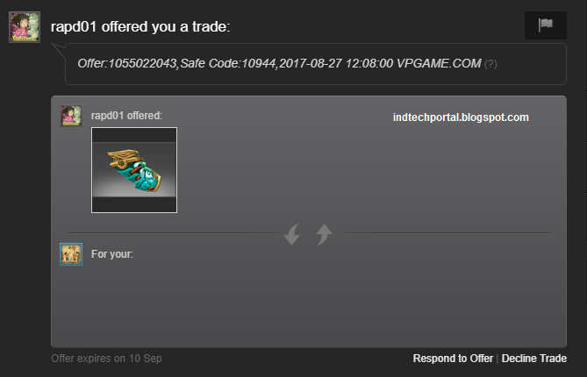587x377 pixels.
Task: Click the upward-curving swap arrow icon
Action: pyautogui.click(x=324, y=234)
